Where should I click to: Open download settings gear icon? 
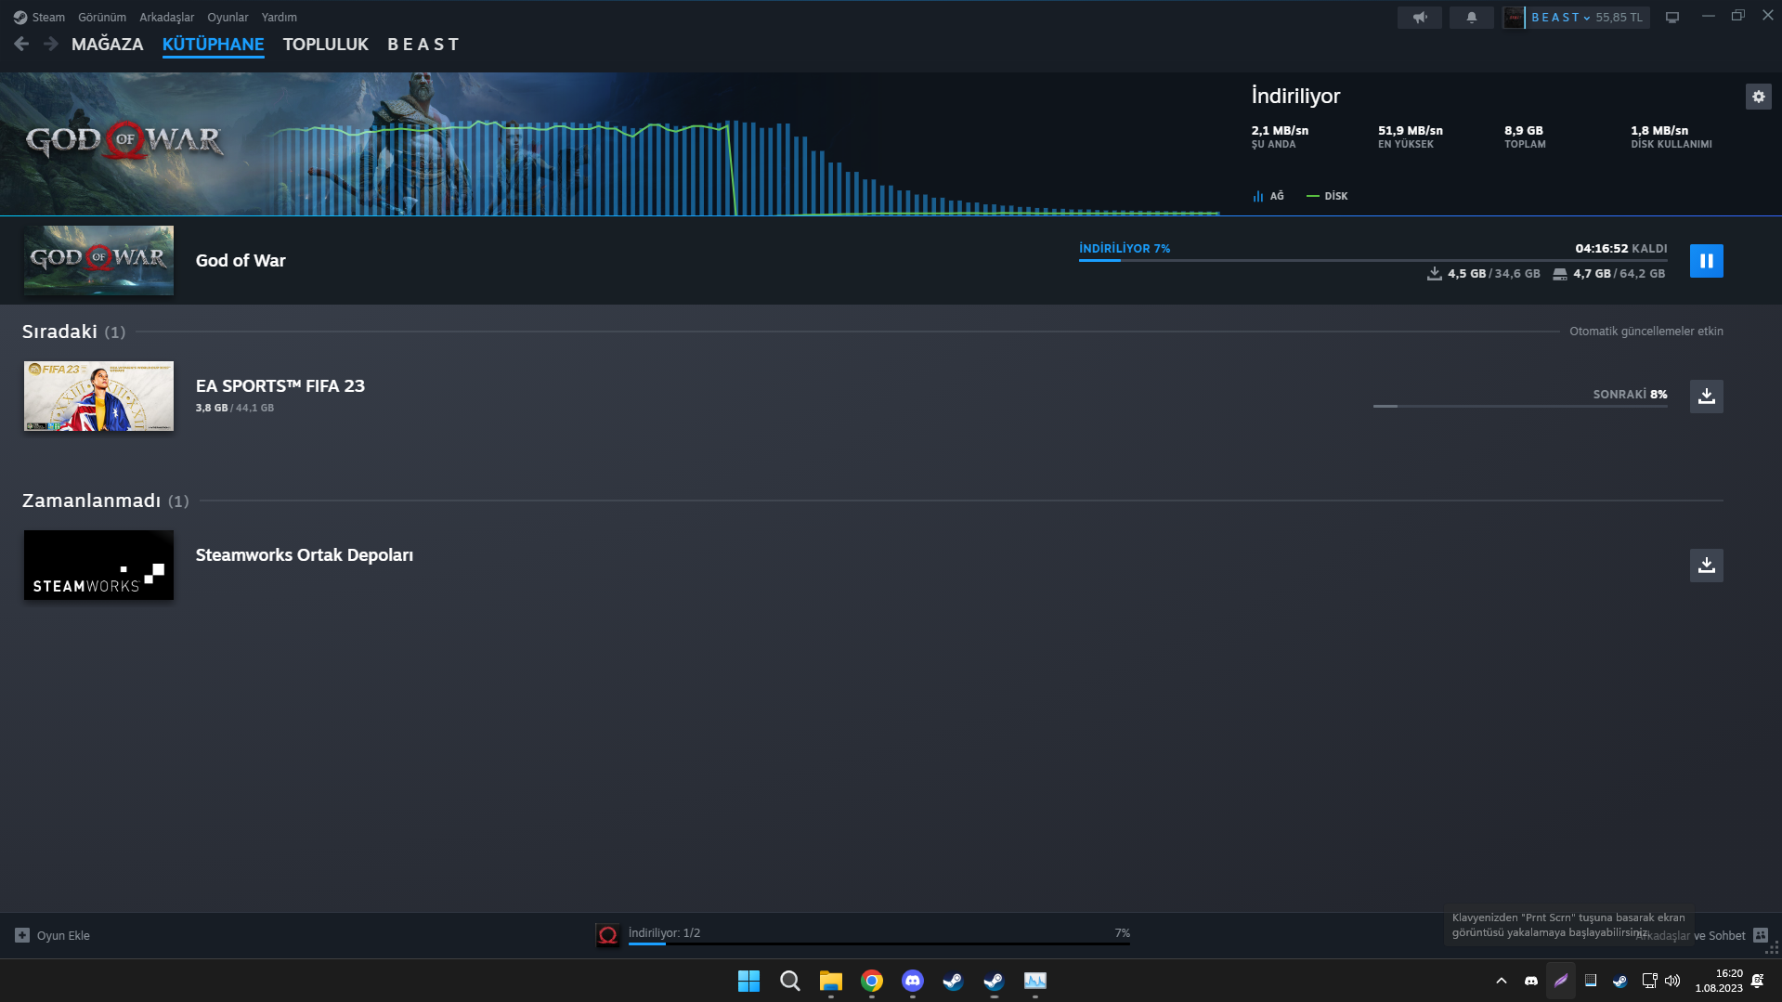point(1759,97)
